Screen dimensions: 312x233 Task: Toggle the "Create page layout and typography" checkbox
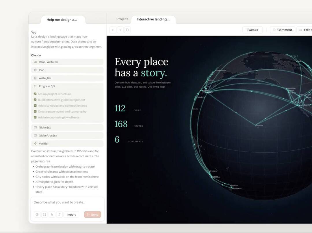[x=35, y=112]
